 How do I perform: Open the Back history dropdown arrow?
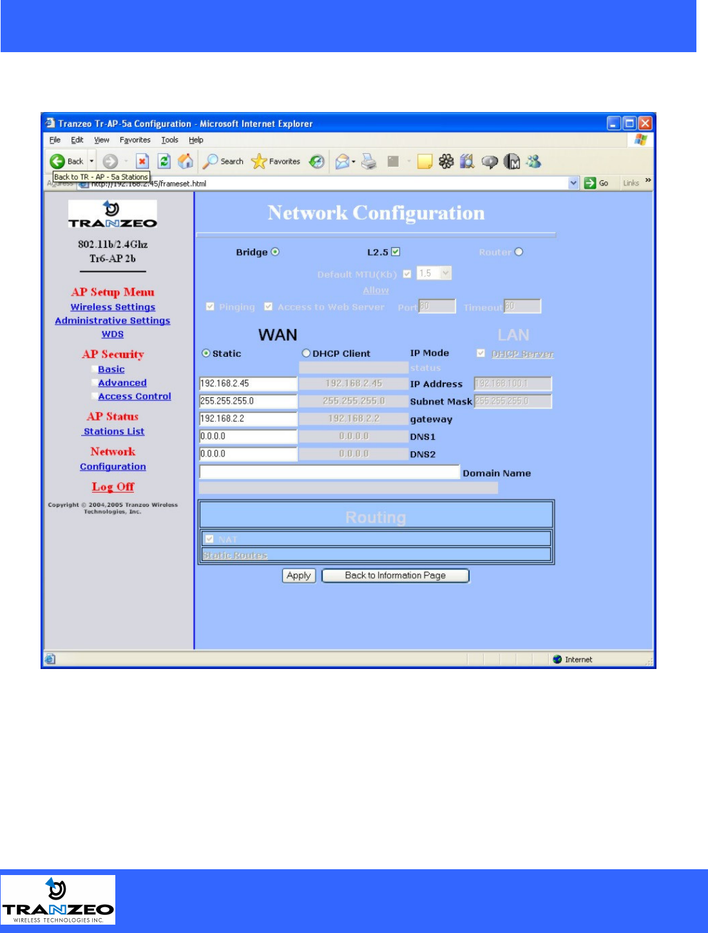[x=92, y=162]
